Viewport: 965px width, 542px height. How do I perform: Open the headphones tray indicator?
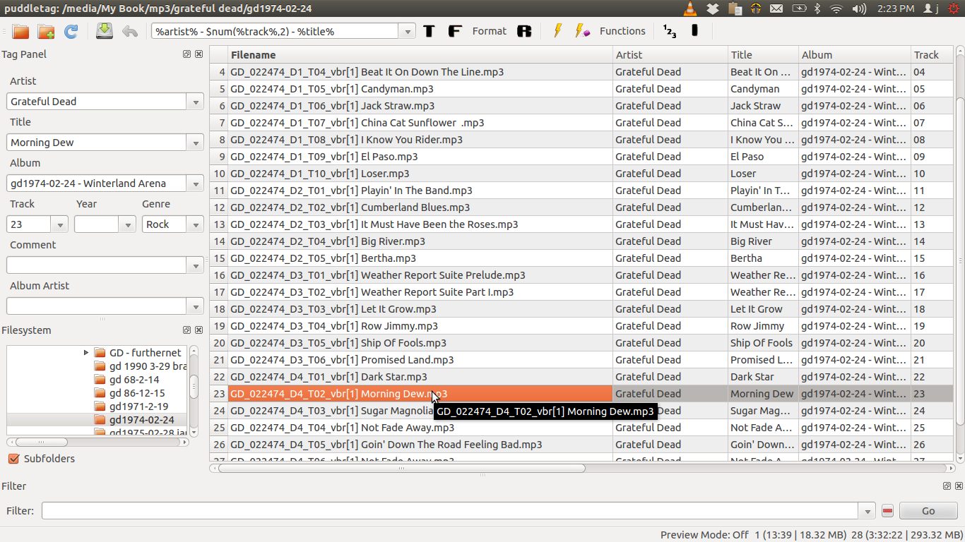click(x=756, y=8)
